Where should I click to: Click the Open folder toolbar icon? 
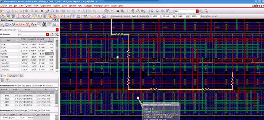click(3, 11)
